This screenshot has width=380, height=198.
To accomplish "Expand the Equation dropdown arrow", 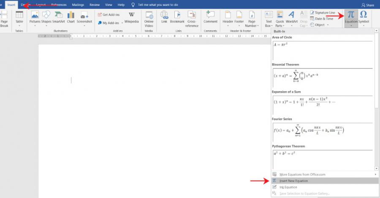I will pyautogui.click(x=351, y=26).
